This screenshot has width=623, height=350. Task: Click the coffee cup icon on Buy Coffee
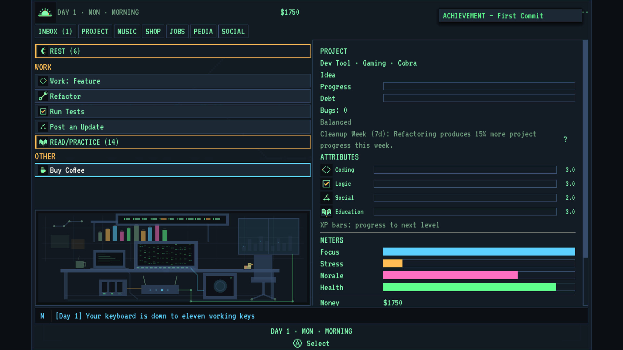43,170
